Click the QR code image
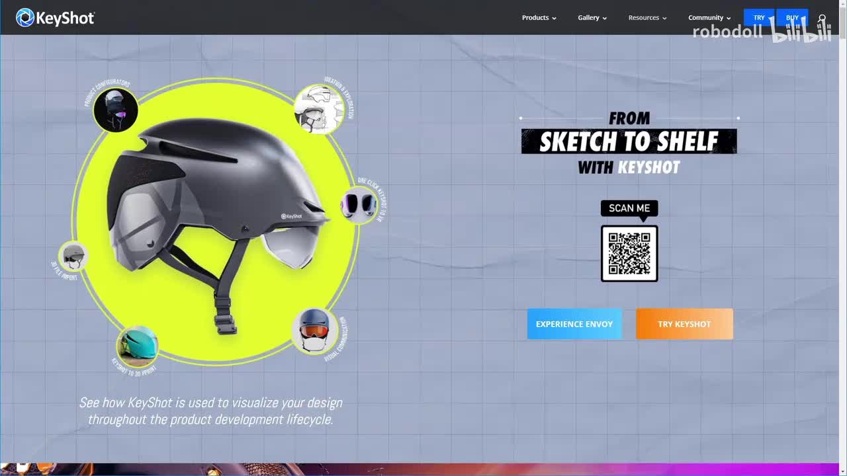 point(629,253)
